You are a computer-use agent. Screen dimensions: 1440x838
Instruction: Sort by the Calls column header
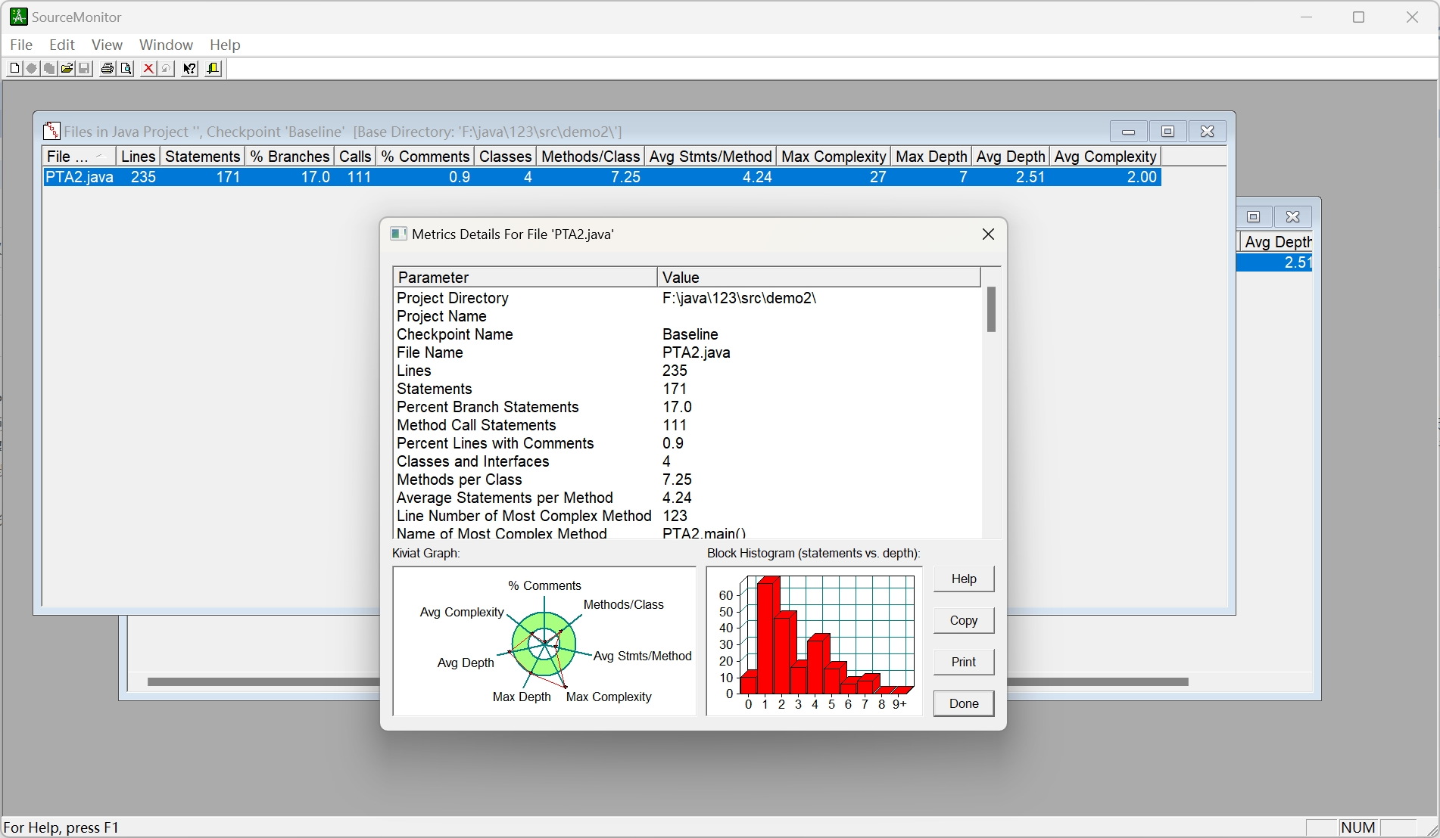click(x=355, y=157)
